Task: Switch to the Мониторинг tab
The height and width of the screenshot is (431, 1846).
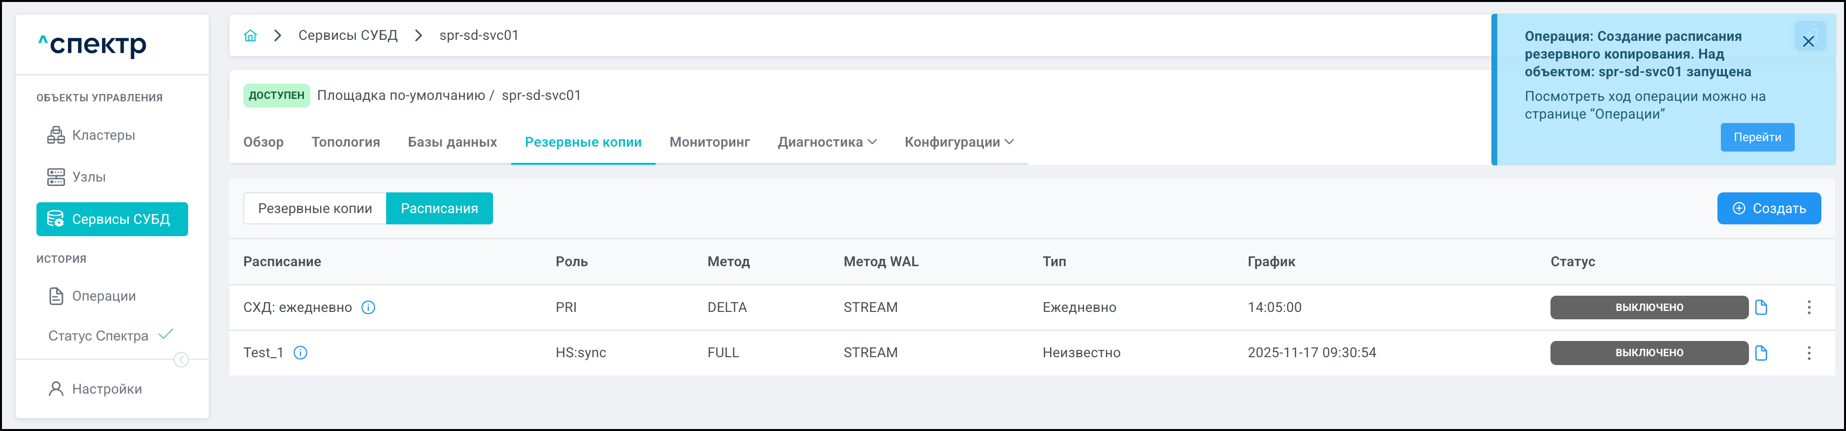Action: point(709,143)
